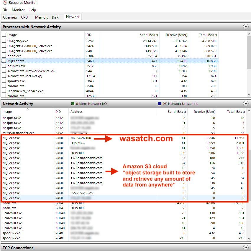
Task: Select the mDNSResponder.exe activity row
Action: click(123, 133)
